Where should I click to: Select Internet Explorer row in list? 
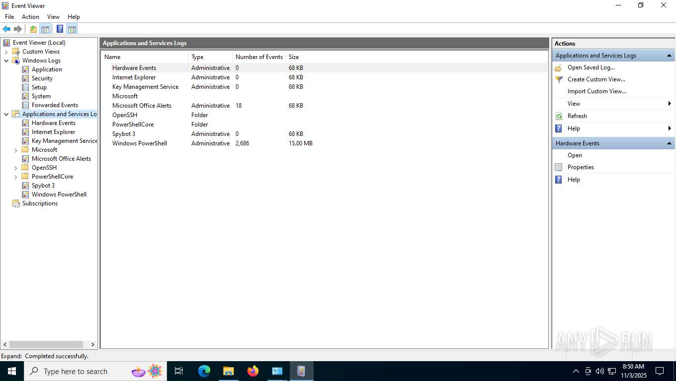coord(324,77)
